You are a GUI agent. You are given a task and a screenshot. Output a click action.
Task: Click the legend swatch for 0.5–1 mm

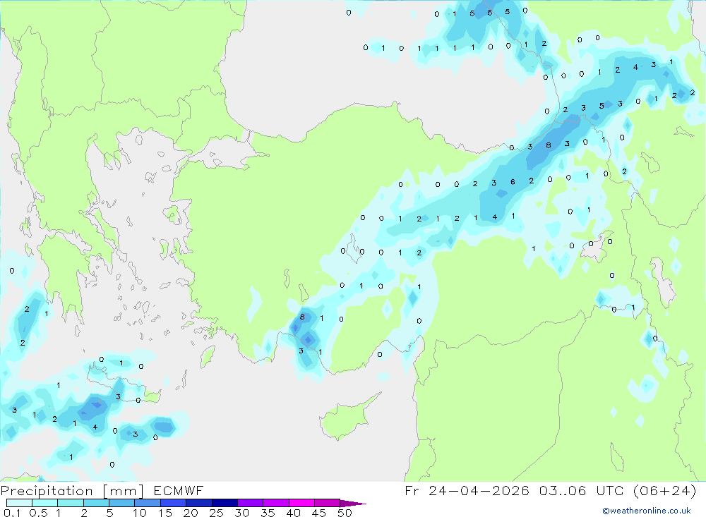click(45, 503)
